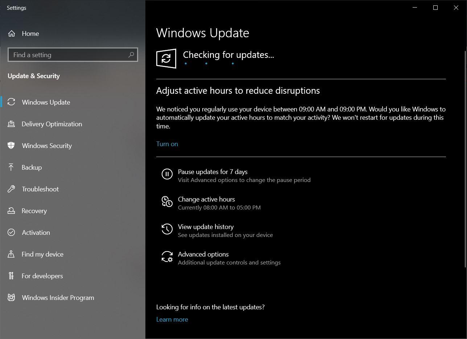Click the Windows Security shield icon

11,145
